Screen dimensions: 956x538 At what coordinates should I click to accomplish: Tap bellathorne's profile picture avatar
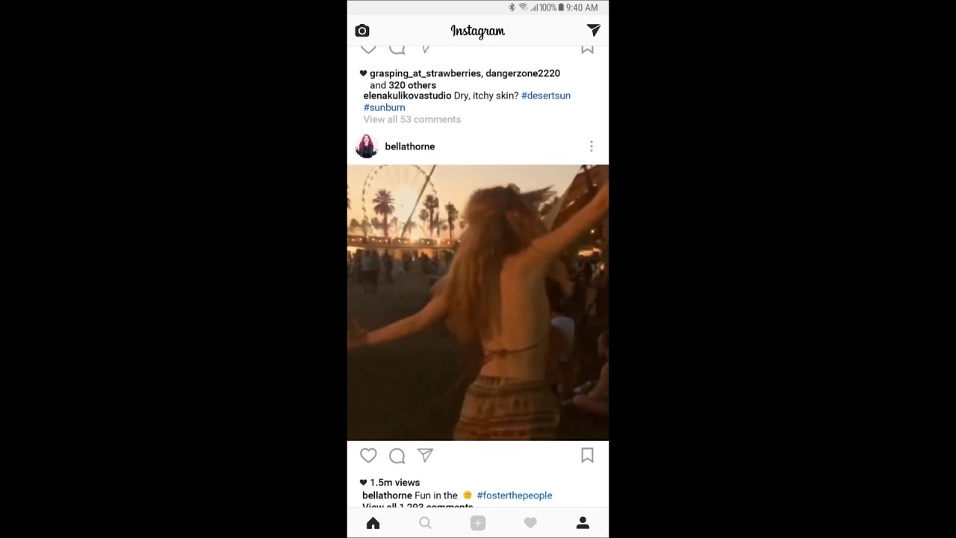click(x=366, y=146)
